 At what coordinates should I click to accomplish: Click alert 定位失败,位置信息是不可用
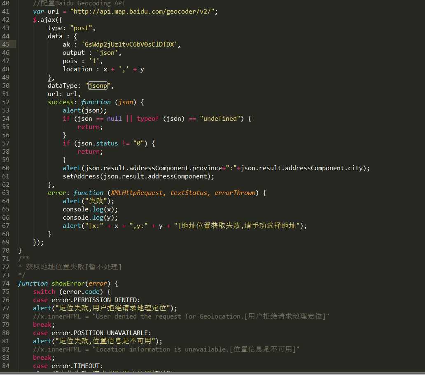coord(98,341)
